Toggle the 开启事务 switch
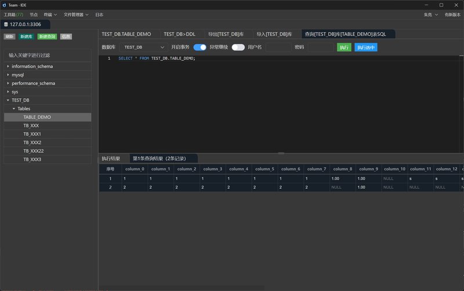The height and width of the screenshot is (291, 464). pos(200,47)
